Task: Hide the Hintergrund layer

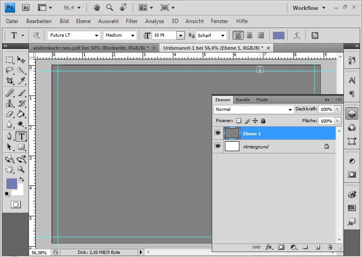Action: [218, 146]
